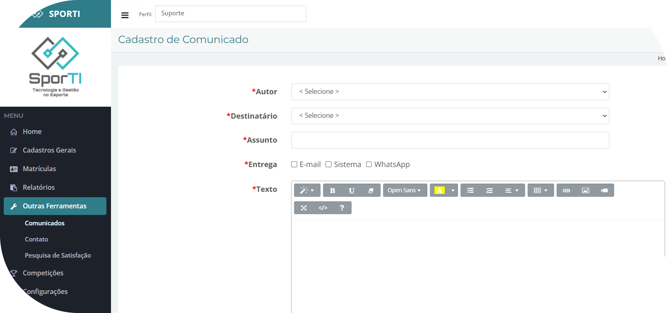Check the Sistema delivery option
Viewport: 668px width, 313px height.
click(x=328, y=165)
